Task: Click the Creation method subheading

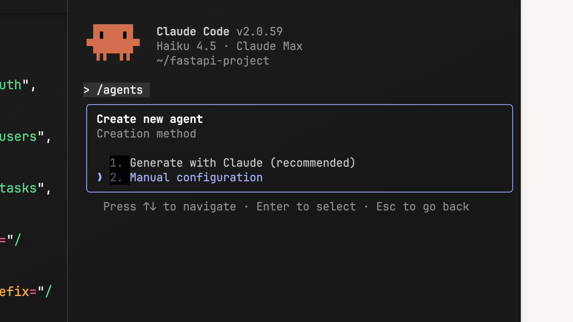Action: 146,134
